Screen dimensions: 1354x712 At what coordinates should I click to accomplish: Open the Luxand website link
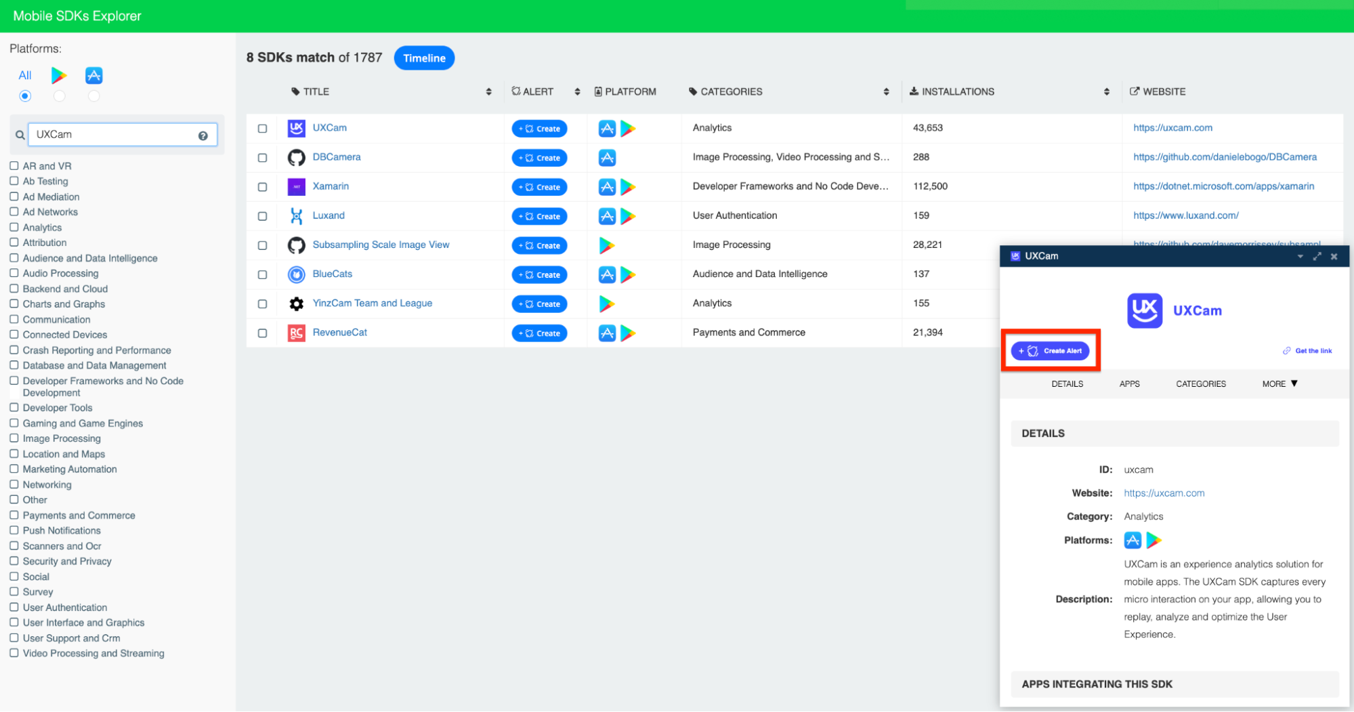pos(1185,215)
